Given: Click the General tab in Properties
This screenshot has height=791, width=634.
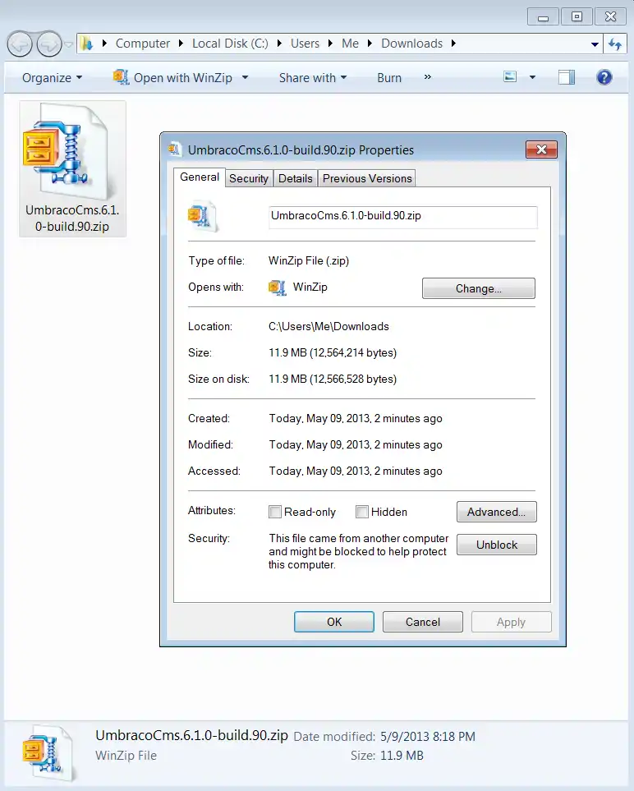Looking at the screenshot, I should (x=200, y=177).
